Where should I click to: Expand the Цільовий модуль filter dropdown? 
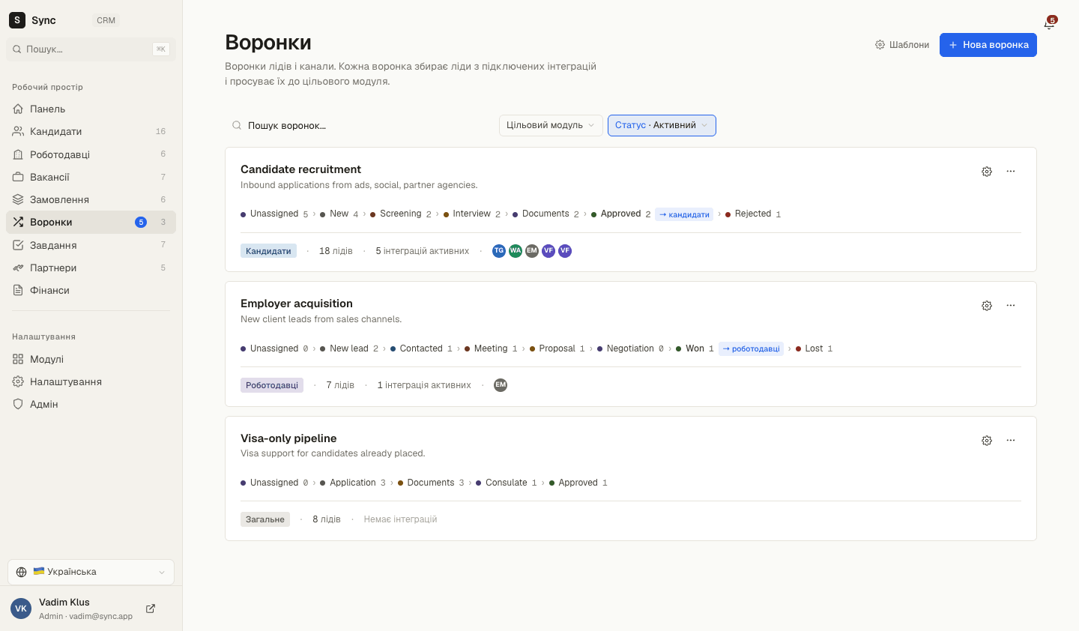pos(551,126)
